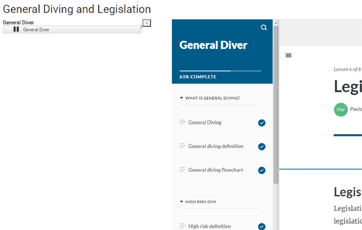Click the 63% complete progress bar
This screenshot has width=362, height=230.
(220, 71)
